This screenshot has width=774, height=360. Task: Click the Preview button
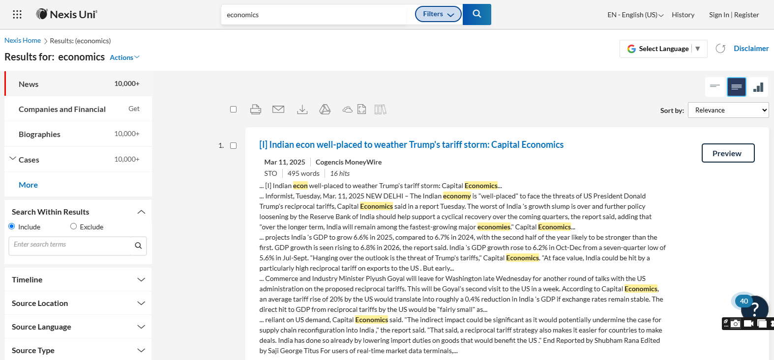click(x=727, y=153)
